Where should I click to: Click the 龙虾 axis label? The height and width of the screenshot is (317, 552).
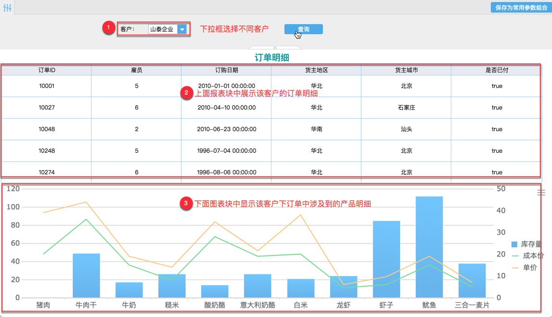(x=343, y=305)
